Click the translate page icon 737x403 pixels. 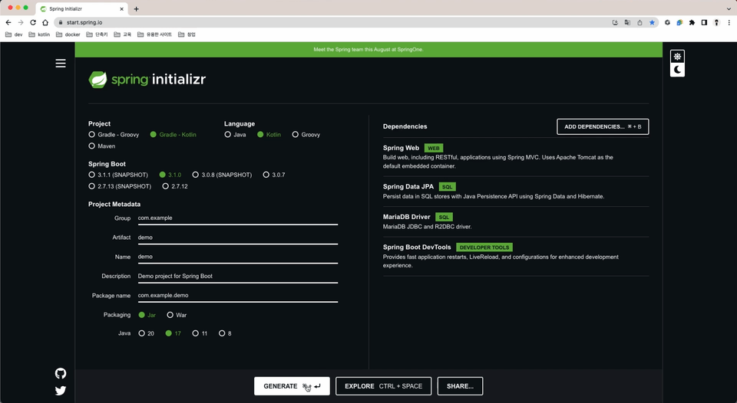point(627,22)
